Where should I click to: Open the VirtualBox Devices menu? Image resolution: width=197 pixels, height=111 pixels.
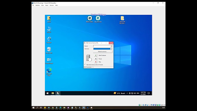click(52, 5)
